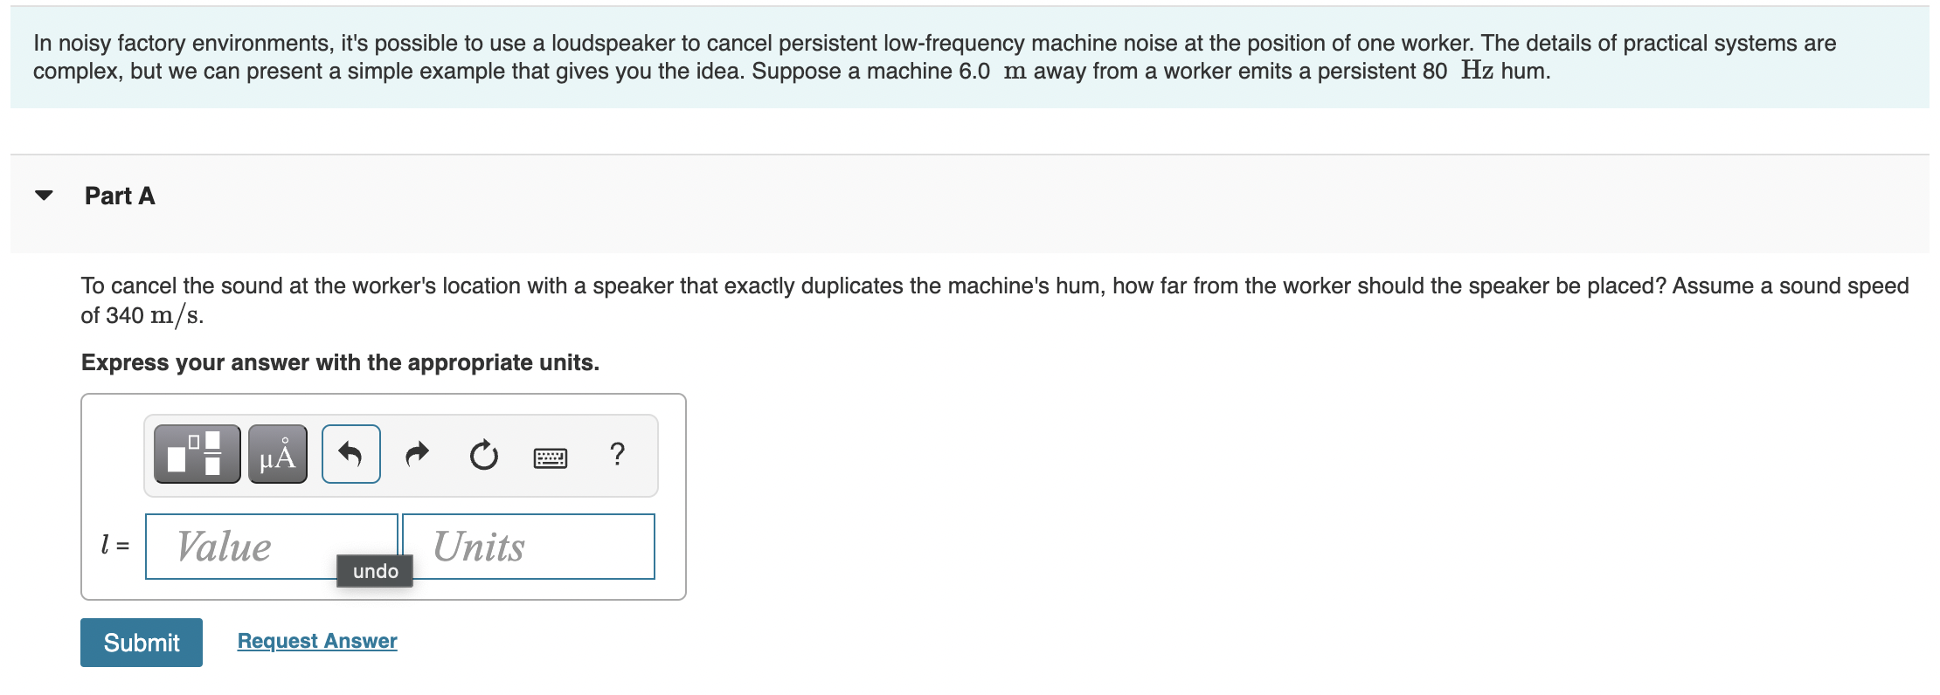Viewport: 1940px width, 695px height.
Task: Open help via the question mark icon
Action: 619,455
